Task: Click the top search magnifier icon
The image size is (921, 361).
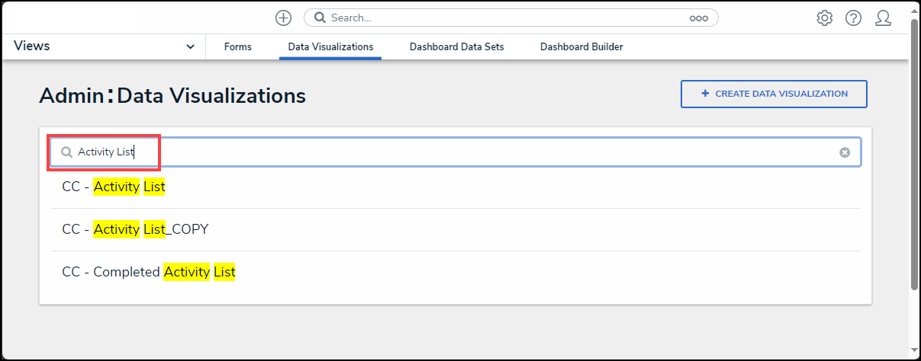Action: tap(320, 18)
